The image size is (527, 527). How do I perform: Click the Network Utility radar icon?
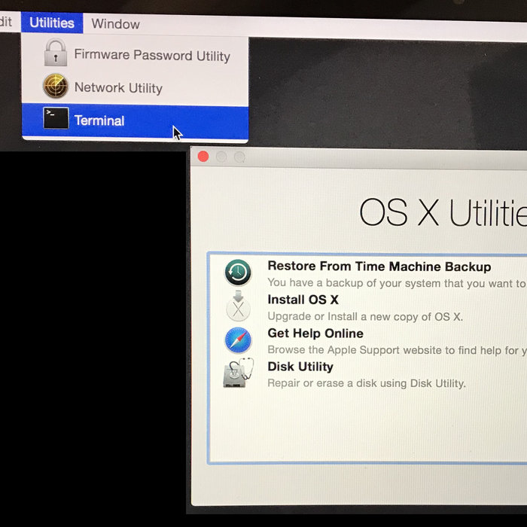tap(56, 87)
